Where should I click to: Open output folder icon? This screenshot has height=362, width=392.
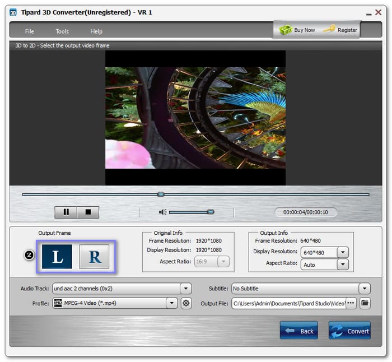[365, 303]
